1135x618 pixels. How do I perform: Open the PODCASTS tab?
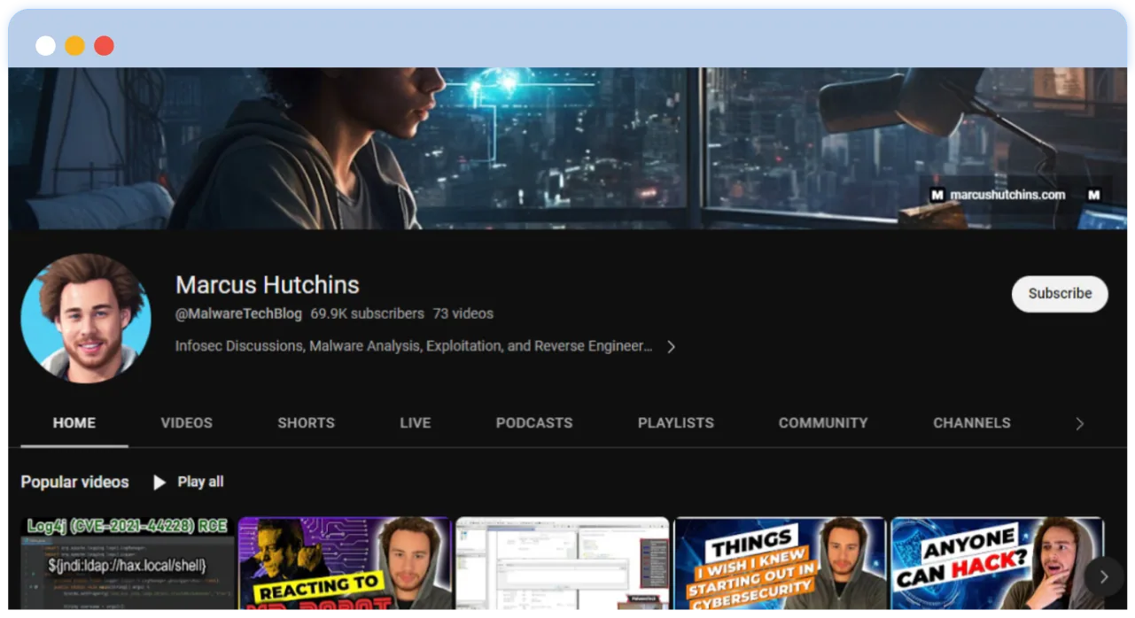pos(534,422)
